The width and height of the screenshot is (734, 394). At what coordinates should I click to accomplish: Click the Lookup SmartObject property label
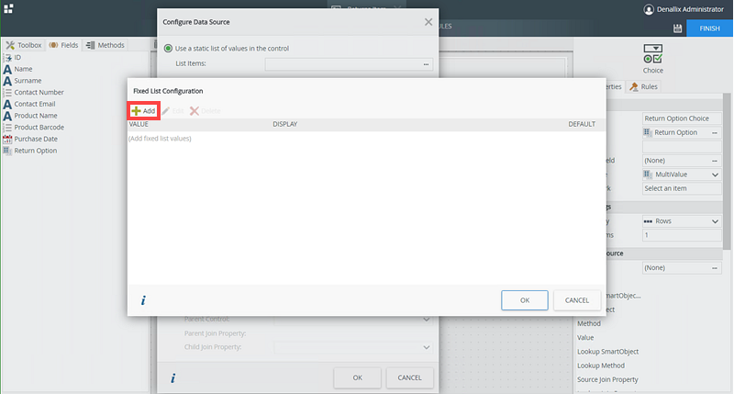(x=607, y=352)
